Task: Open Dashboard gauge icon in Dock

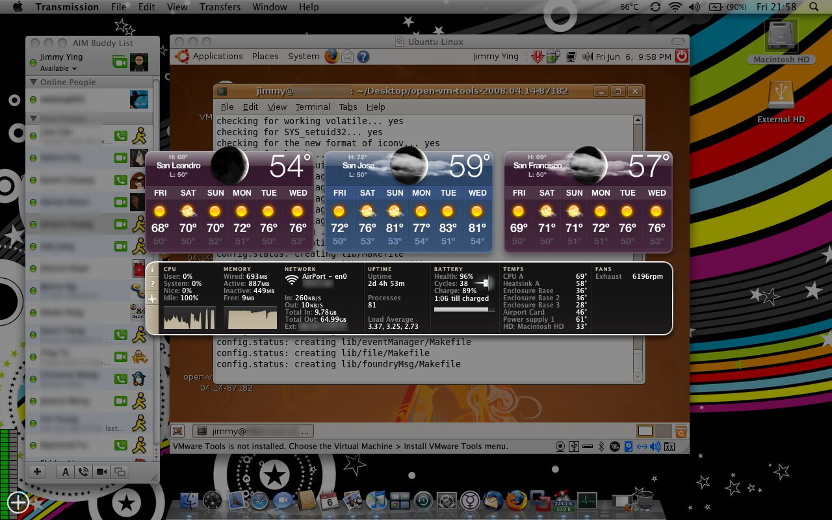Action: [x=213, y=501]
